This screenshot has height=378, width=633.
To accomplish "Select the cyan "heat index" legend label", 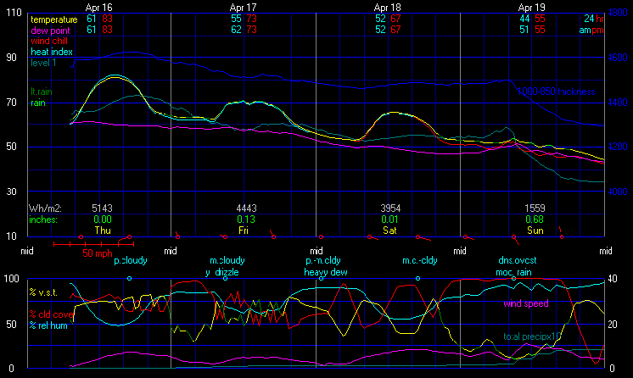I will coord(52,52).
